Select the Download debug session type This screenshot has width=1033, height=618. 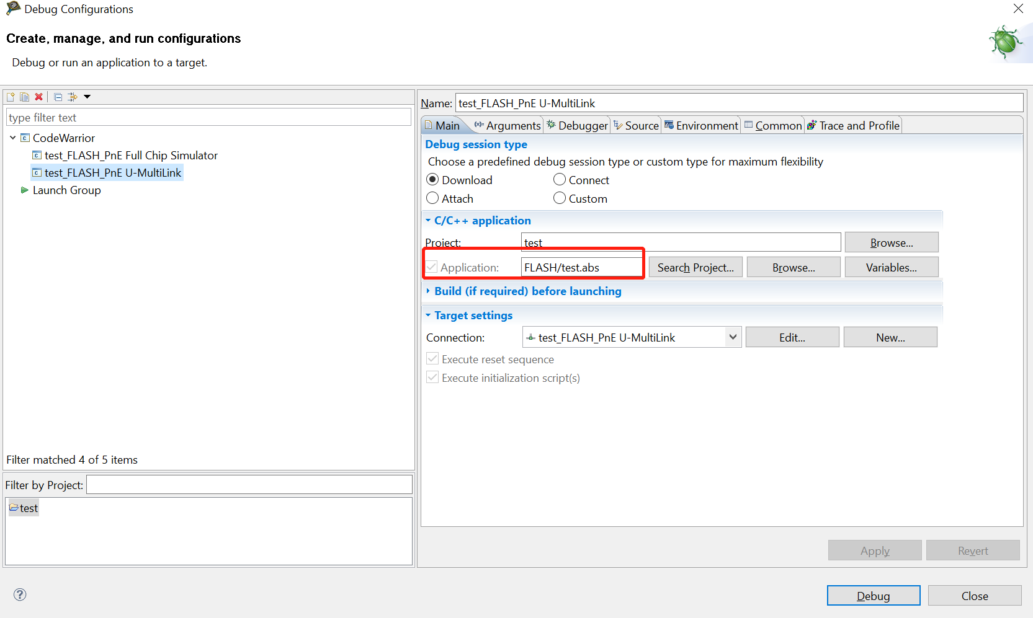pyautogui.click(x=432, y=179)
